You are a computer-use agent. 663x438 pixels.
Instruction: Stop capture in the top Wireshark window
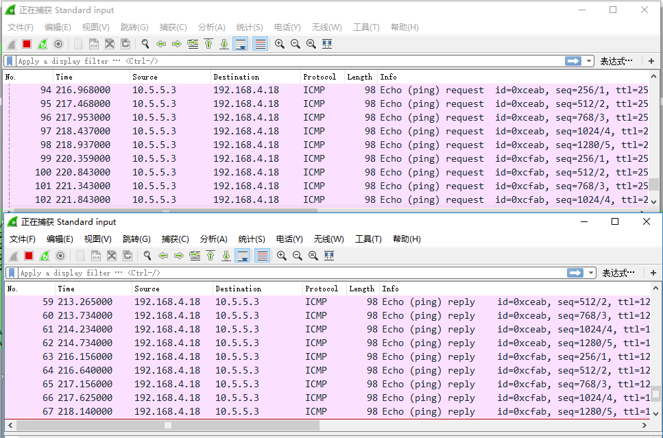pyautogui.click(x=27, y=44)
